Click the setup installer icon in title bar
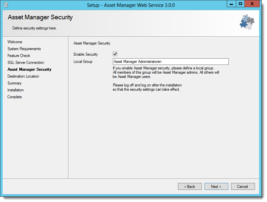Image resolution: width=267 pixels, height=202 pixels. coord(6,5)
